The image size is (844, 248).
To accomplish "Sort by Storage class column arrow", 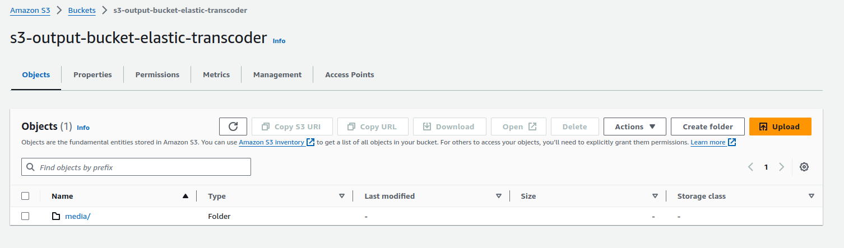I will click(811, 196).
